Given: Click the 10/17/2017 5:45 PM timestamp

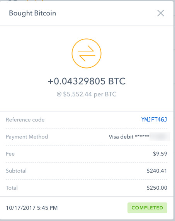Looking at the screenshot, I should pos(32,208).
